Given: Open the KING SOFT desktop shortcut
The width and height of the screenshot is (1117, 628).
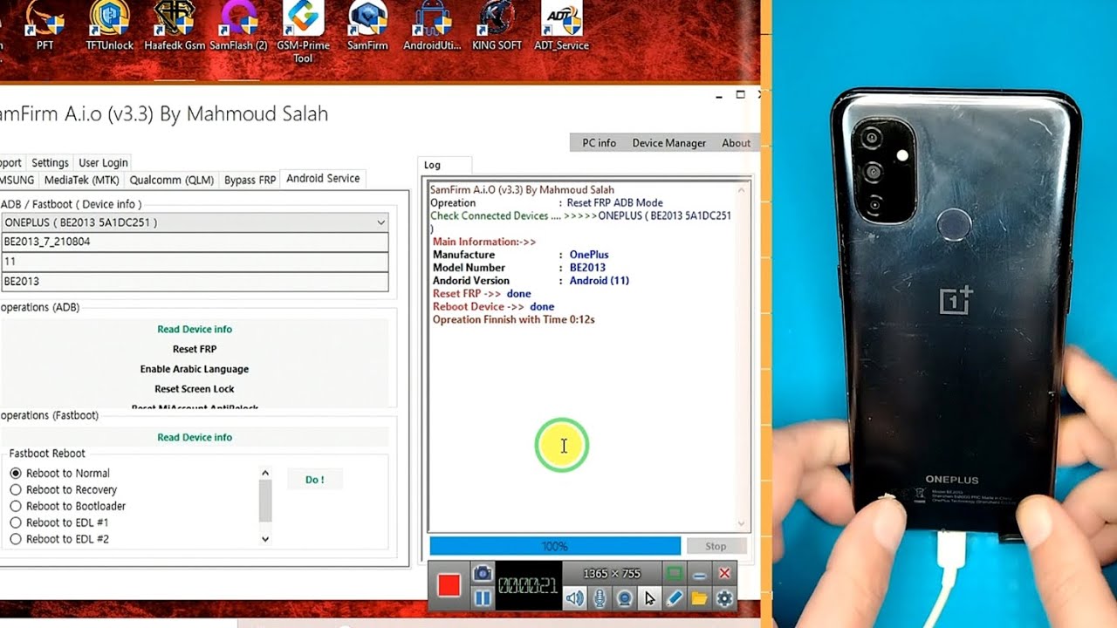Looking at the screenshot, I should click(497, 26).
